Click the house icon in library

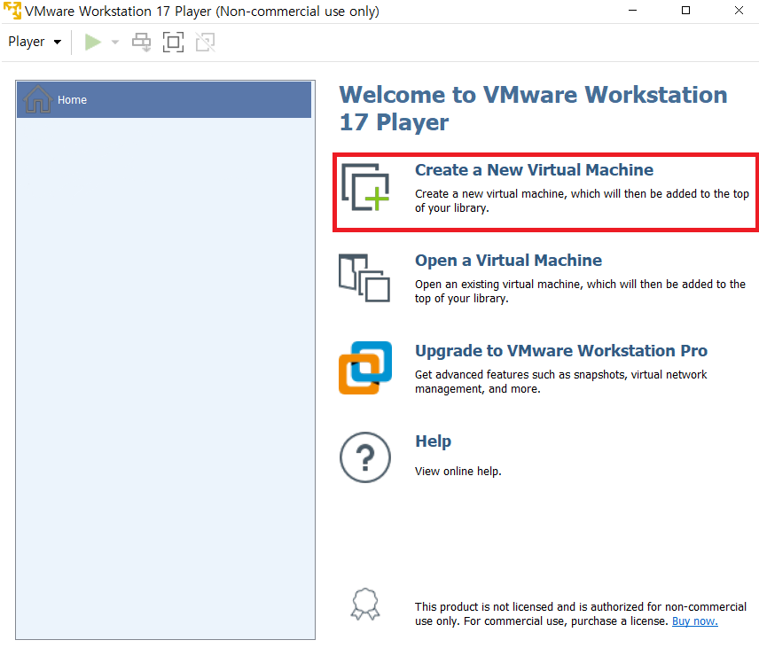[x=38, y=98]
